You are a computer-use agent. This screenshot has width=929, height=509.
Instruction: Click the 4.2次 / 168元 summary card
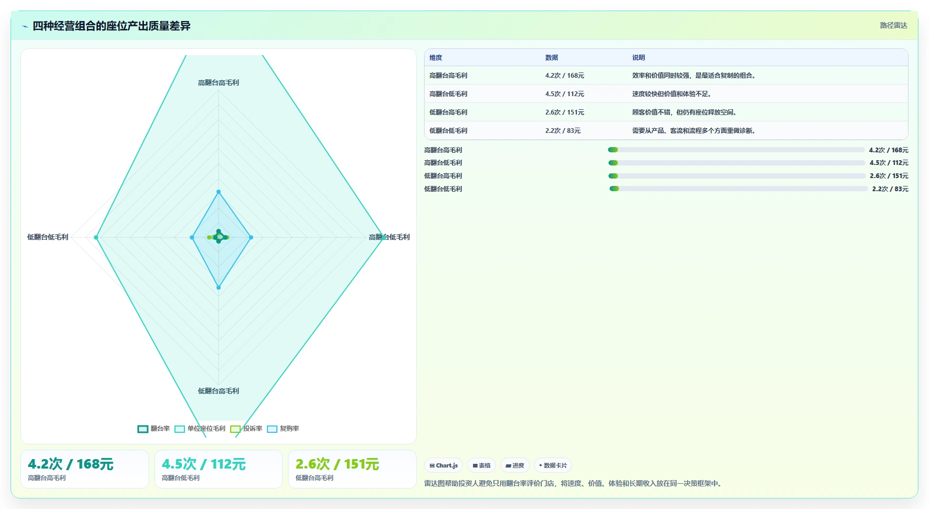(x=85, y=469)
